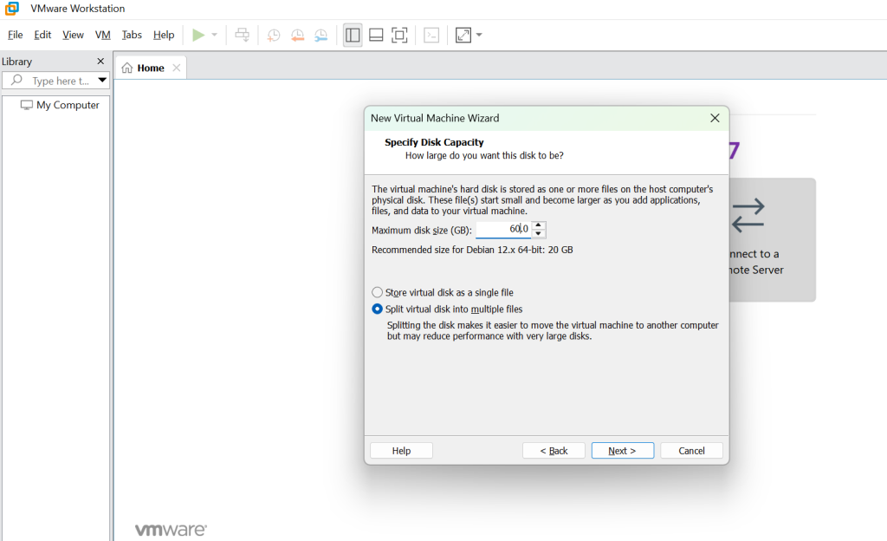Click the Maximum disk size input field
Viewport: 887px width, 541px height.
pos(502,229)
